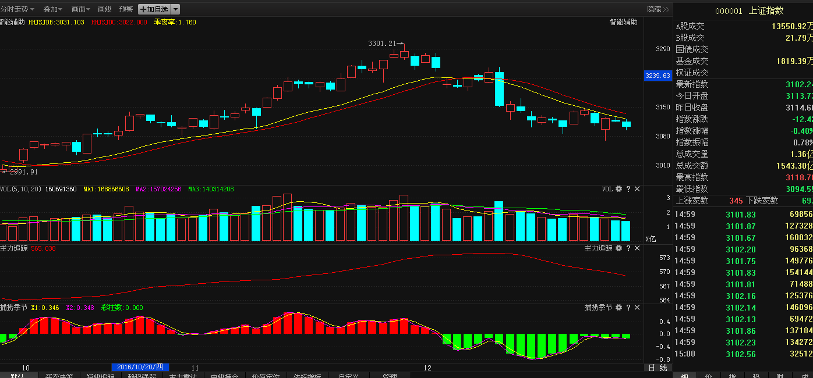813x378 pixels.
Task: Click the 加自选 add-to-watchlist button
Action: point(154,9)
